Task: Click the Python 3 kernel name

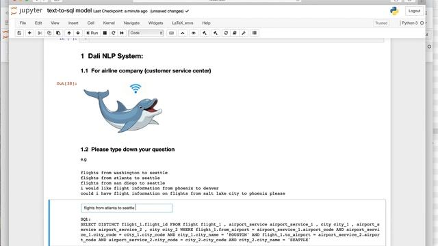Action: point(409,23)
